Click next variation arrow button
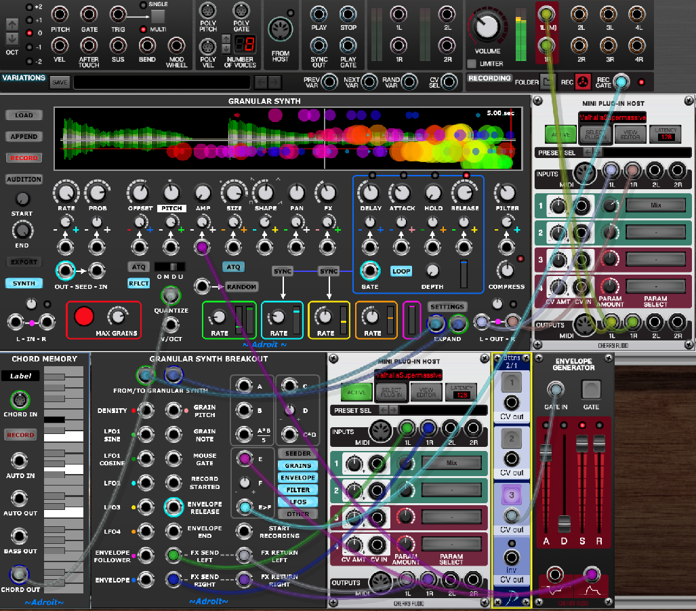The height and width of the screenshot is (611, 696). (274, 82)
